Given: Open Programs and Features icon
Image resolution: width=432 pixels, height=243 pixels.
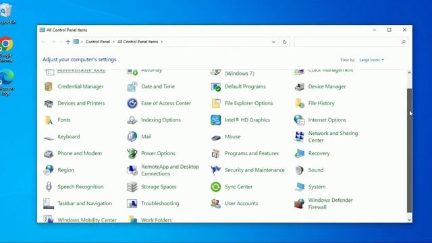Looking at the screenshot, I should pyautogui.click(x=216, y=153).
